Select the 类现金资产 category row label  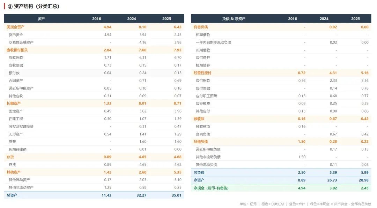tap(15, 27)
